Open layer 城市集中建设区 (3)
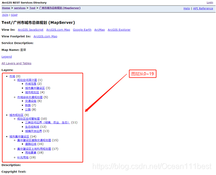 pos(35,88)
